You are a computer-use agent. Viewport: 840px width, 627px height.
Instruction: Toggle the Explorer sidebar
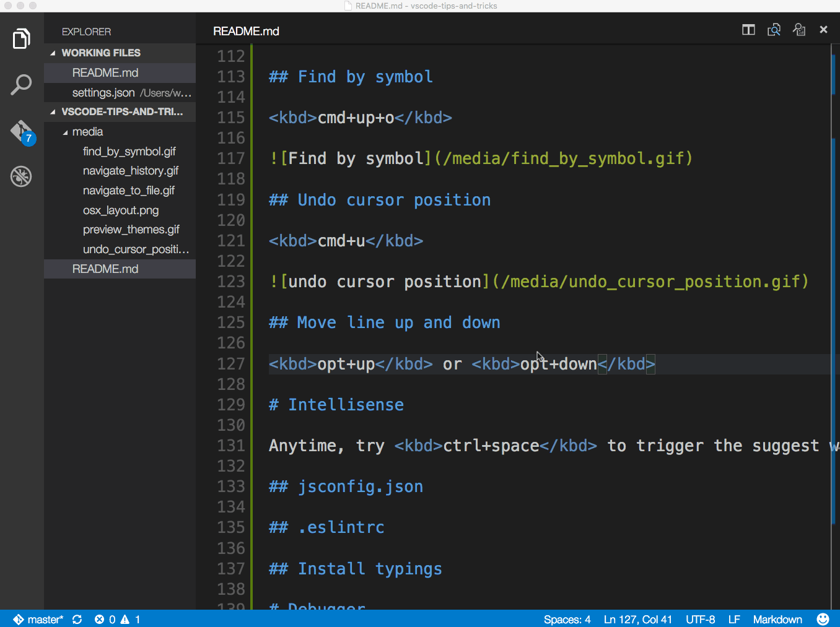click(21, 38)
